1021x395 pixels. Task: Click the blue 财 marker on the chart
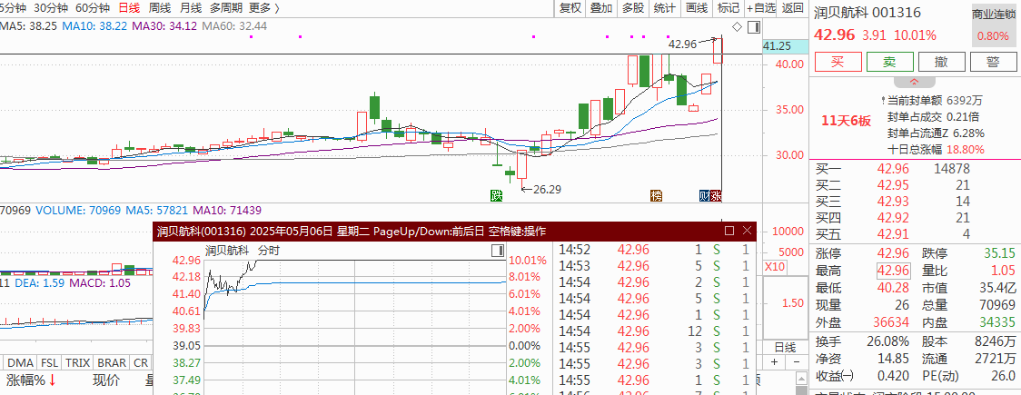tap(704, 195)
